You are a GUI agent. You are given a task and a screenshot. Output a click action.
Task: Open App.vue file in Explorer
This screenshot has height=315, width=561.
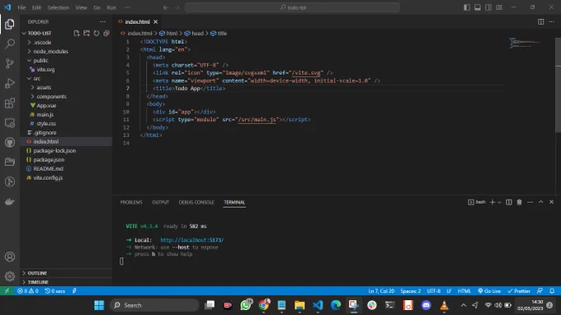[x=66, y=106]
